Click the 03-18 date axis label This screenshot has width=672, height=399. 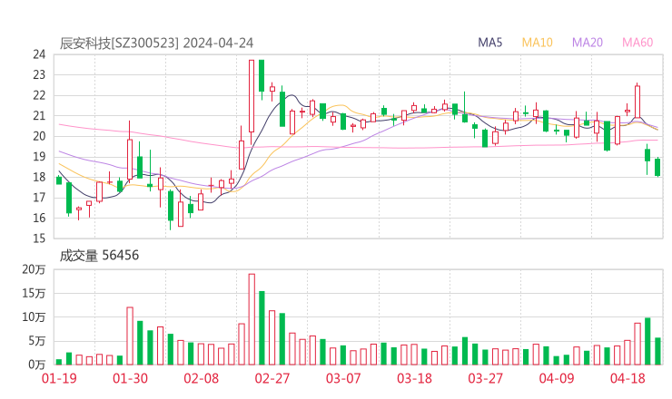(x=414, y=378)
